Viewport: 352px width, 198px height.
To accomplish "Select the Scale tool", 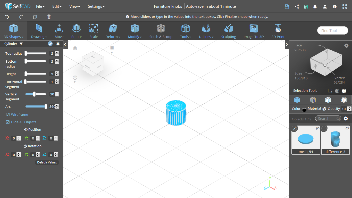I will [x=94, y=31].
